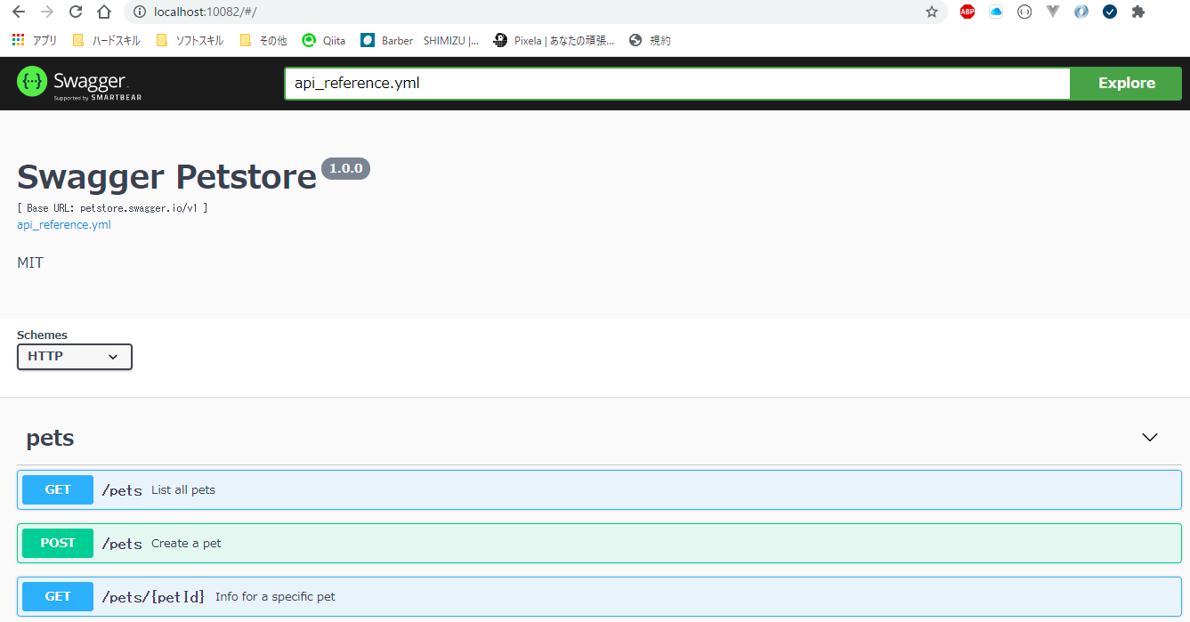Click the green GET method badge on /pets/{petId}

[57, 596]
